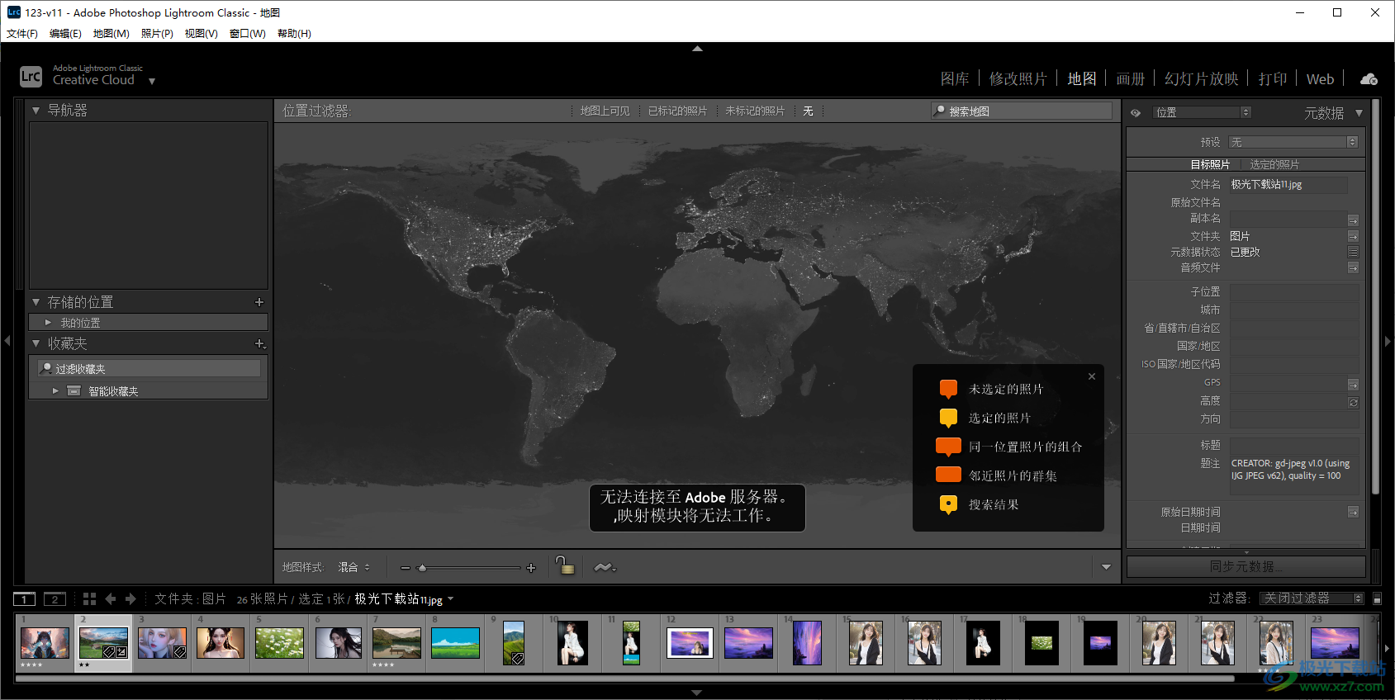Click the arrow icon beside 副本名 field

pyautogui.click(x=1353, y=220)
